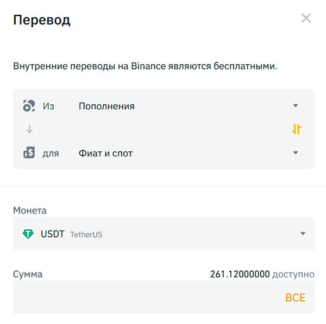Click the swap direction arrows icon
The width and height of the screenshot is (326, 324).
[296, 129]
